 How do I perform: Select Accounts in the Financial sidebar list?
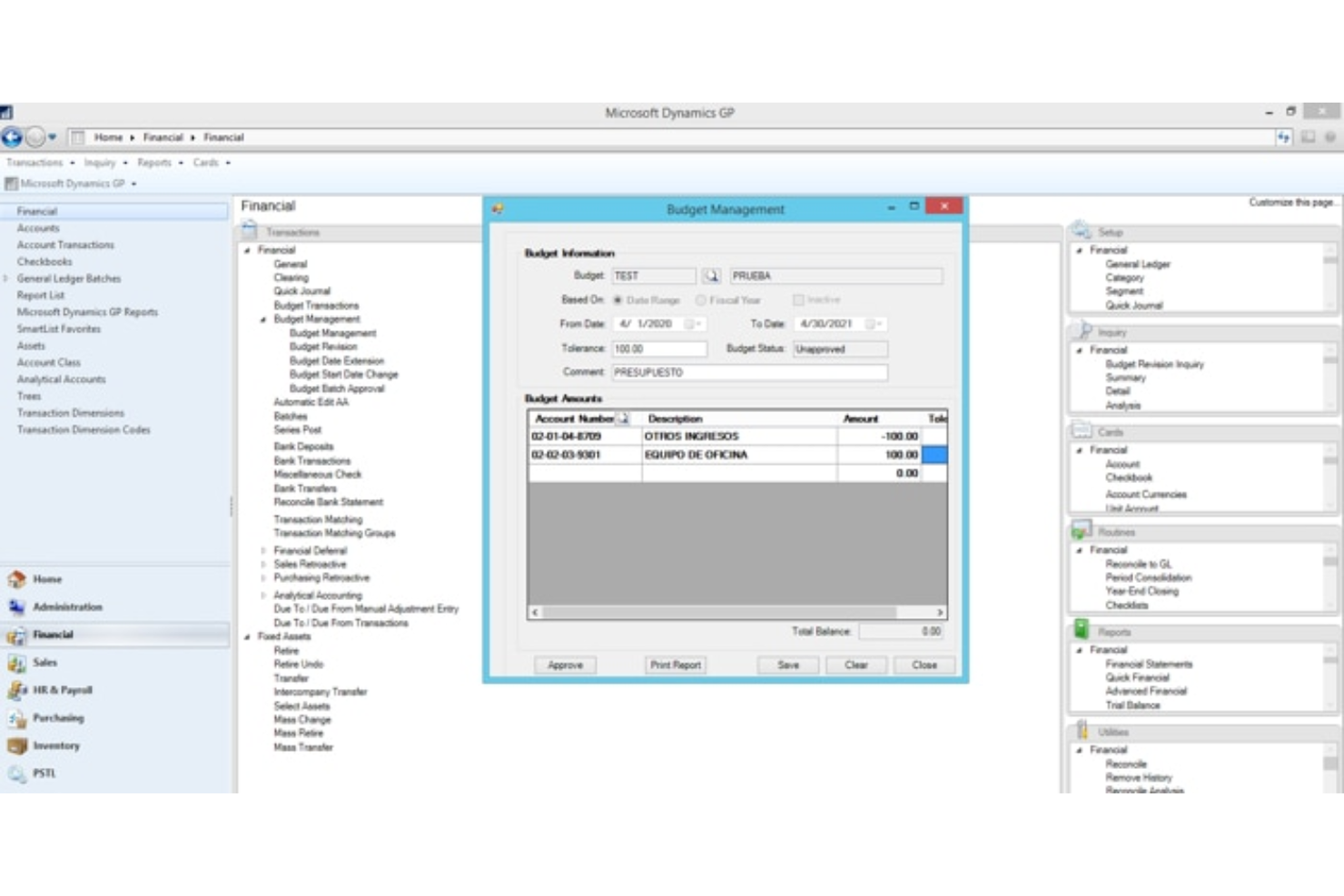(38, 228)
